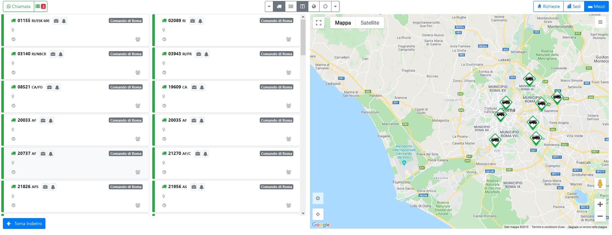The image size is (612, 235).
Task: Open the Sedi tab
Action: coord(574,6)
